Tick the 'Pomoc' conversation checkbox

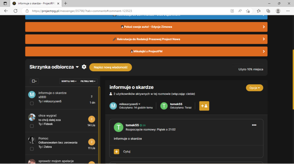32,149
